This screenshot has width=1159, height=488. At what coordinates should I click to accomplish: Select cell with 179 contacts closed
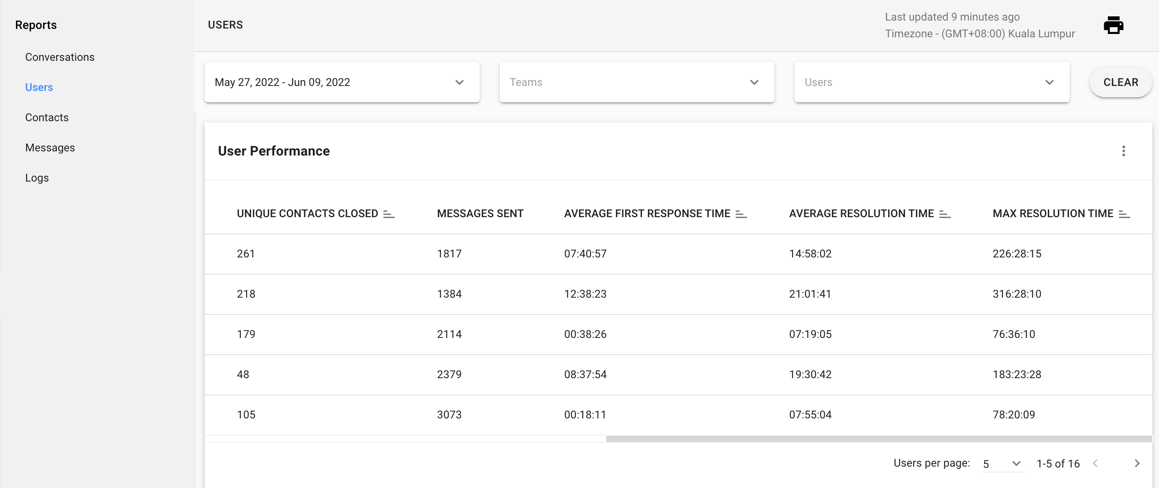click(x=246, y=334)
